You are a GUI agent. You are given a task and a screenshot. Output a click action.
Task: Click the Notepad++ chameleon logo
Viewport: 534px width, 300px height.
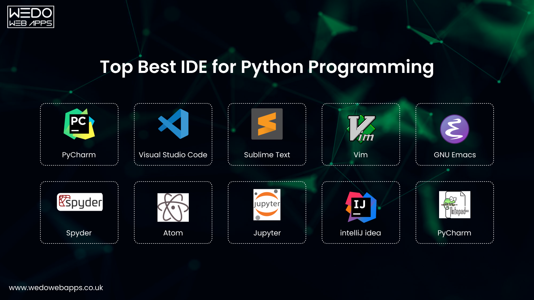pos(455,205)
